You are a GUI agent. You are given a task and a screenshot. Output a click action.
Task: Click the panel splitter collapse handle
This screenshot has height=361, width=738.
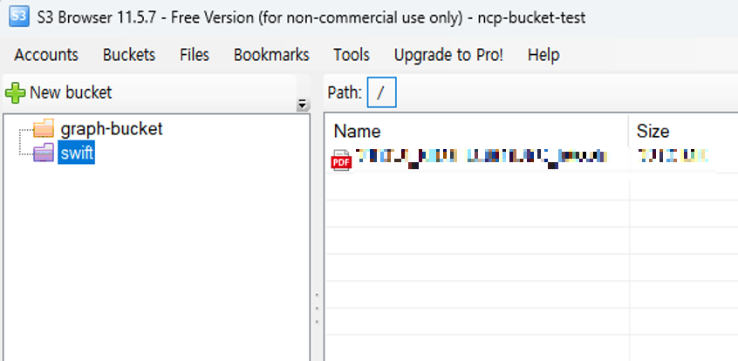point(317,309)
